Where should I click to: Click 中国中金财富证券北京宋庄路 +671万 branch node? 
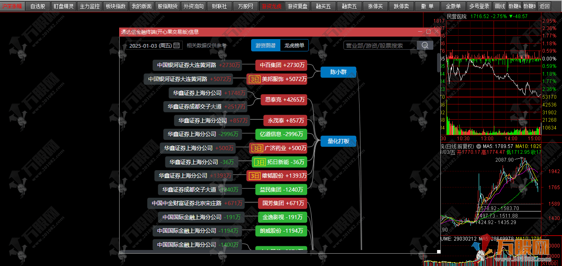(x=196, y=203)
